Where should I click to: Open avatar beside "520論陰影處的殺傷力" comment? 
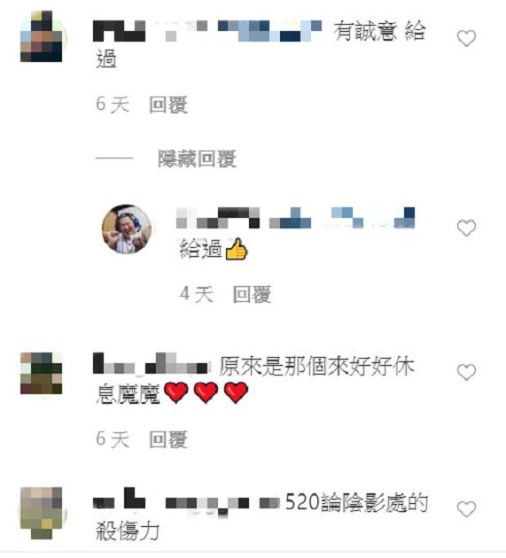[42, 513]
